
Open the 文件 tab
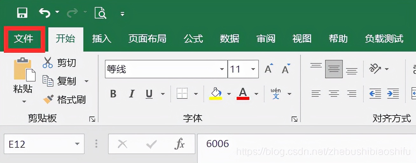[24, 39]
